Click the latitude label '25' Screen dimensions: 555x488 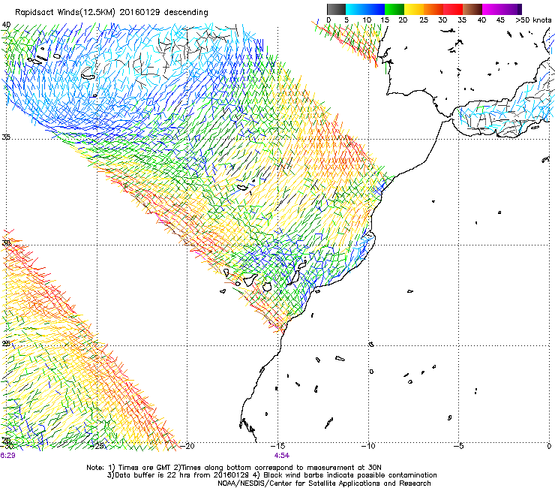click(x=6, y=344)
